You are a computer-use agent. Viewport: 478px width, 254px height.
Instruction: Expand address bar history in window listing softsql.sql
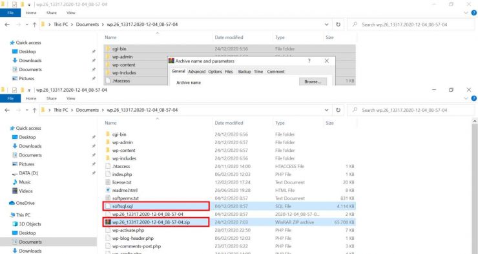(326, 110)
